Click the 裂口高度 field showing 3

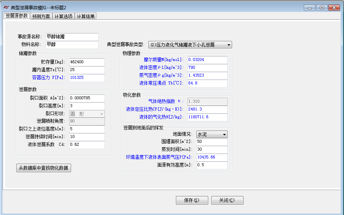87,106
